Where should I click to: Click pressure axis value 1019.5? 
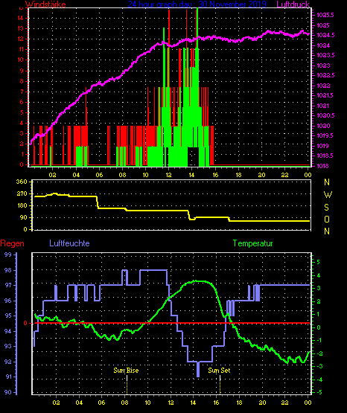tap(325, 135)
